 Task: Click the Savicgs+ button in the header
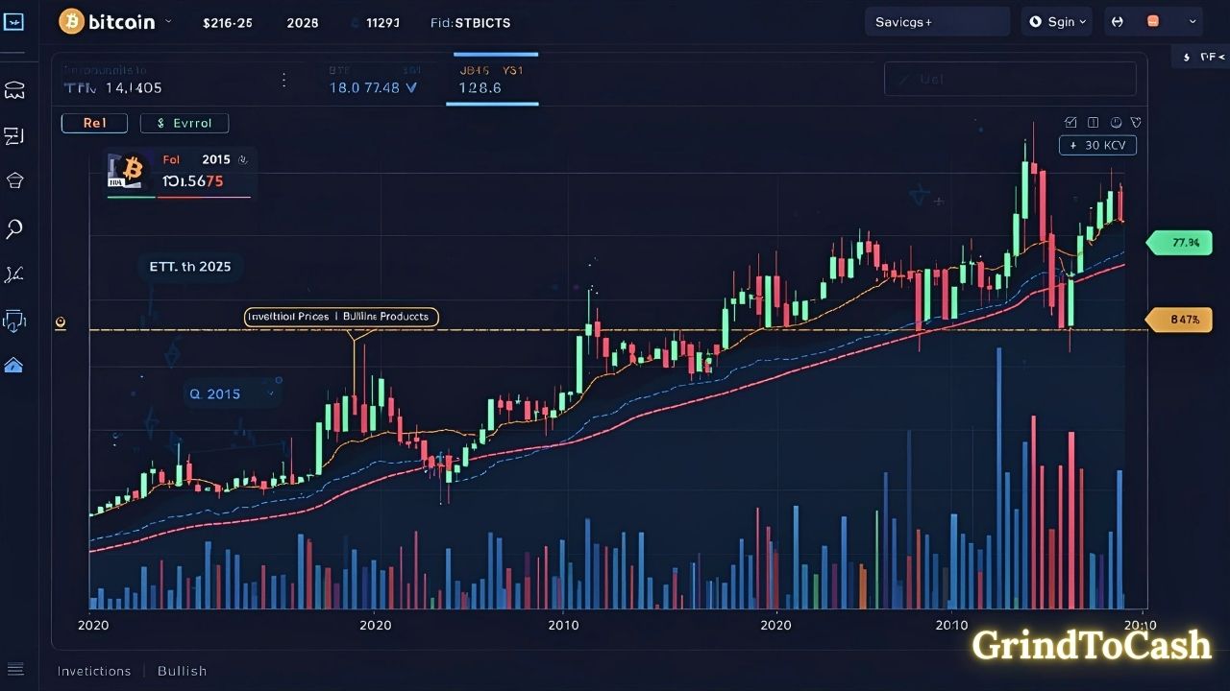click(937, 20)
